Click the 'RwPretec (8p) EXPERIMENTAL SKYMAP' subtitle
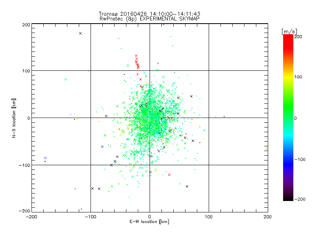This screenshot has width=315, height=236. pos(150,18)
